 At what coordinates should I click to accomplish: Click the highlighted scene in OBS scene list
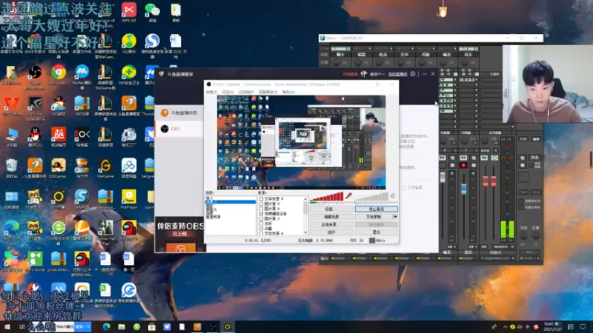tap(231, 202)
